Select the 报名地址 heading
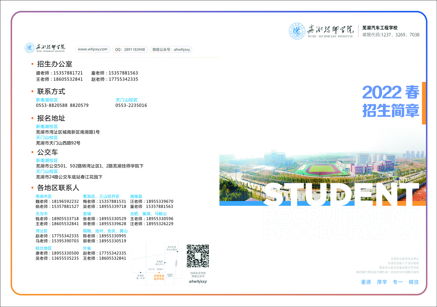The height and width of the screenshot is (307, 437). (51, 118)
